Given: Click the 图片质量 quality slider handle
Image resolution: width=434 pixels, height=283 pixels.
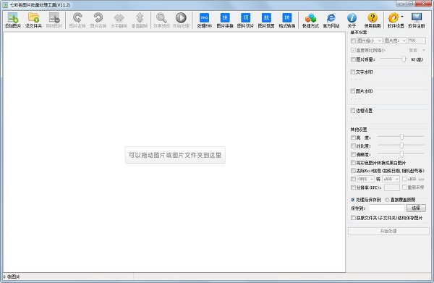Looking at the screenshot, I should click(404, 59).
